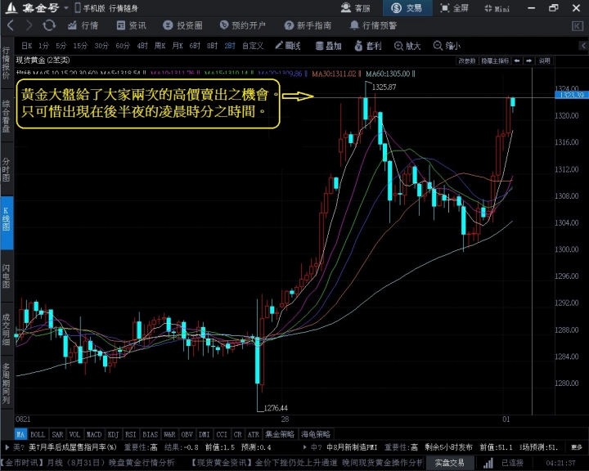
Task: Select the MA indicator tab
Action: 20,434
